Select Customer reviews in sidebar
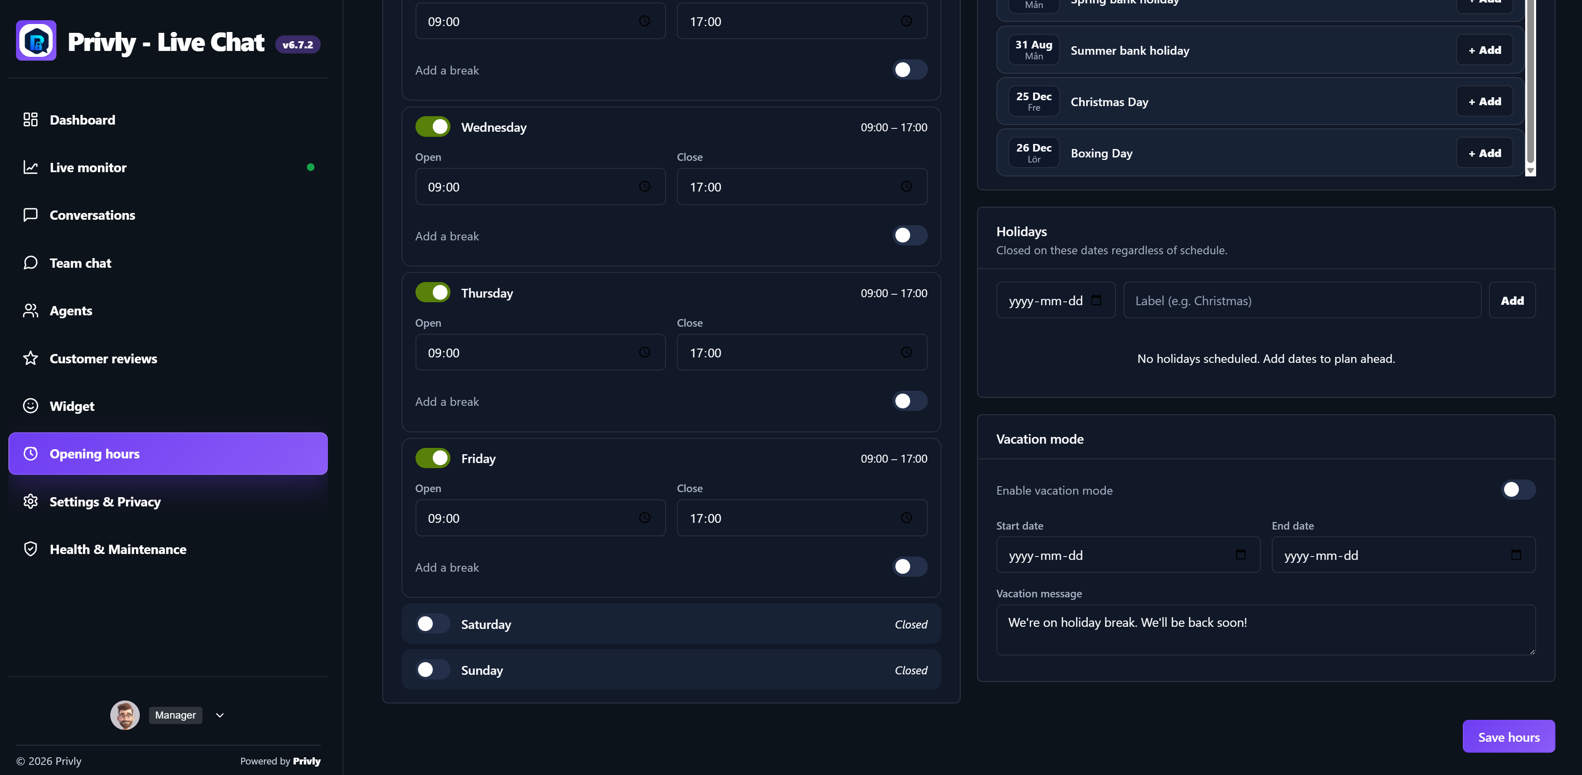 (x=168, y=359)
